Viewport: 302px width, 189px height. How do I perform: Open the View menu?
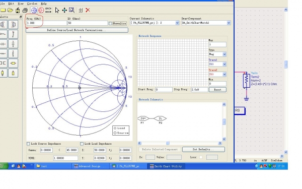click(21, 4)
